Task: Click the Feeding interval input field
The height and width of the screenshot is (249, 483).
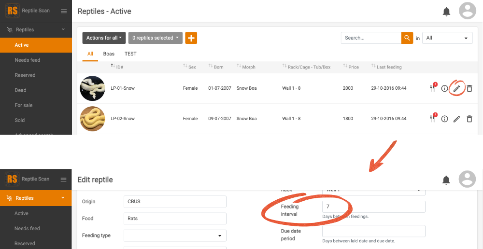Action: coord(373,207)
